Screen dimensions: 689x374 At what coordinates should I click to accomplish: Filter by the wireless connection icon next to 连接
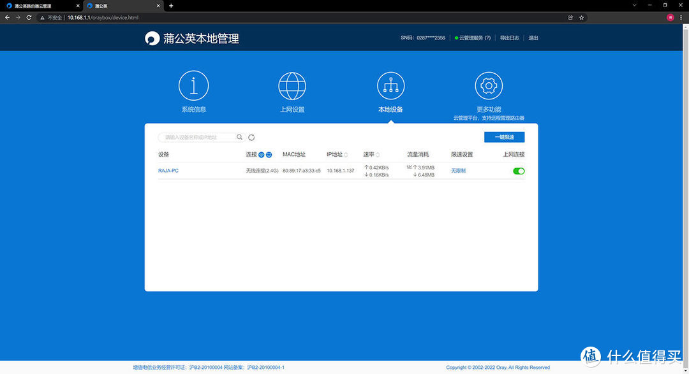[x=270, y=154]
